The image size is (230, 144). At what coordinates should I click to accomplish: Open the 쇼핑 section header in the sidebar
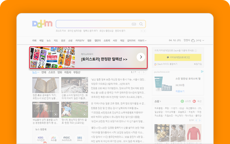click(x=157, y=101)
